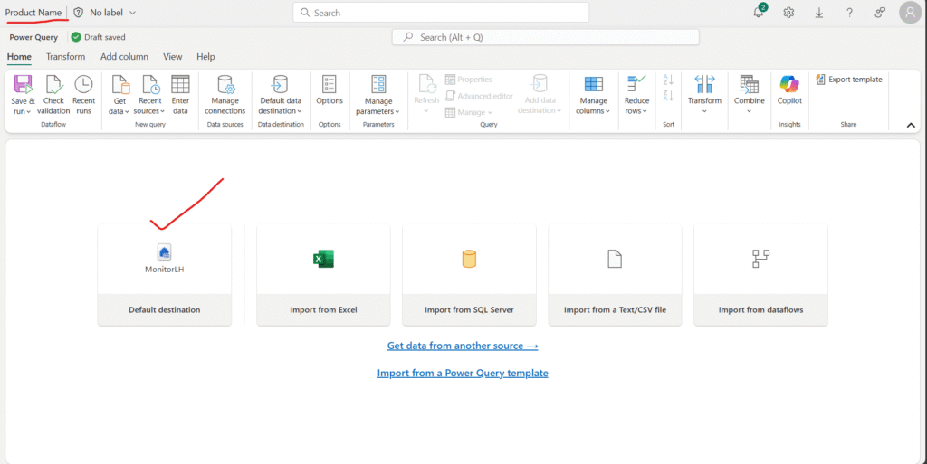Choose Import from Excel
This screenshot has width=927, height=464.
click(323, 274)
